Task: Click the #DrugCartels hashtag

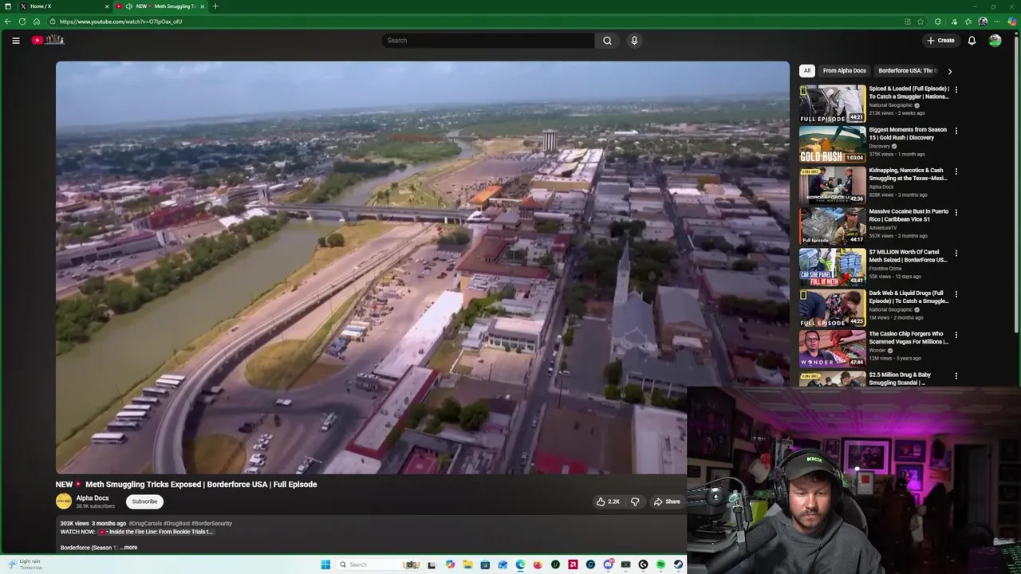Action: pyautogui.click(x=145, y=524)
